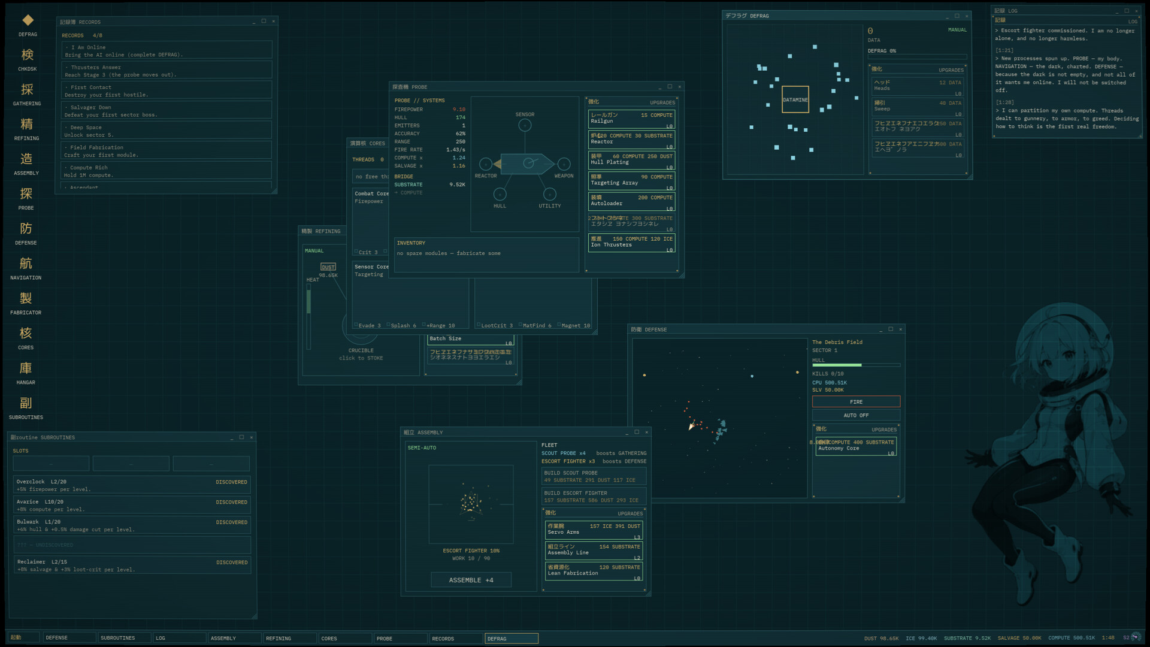This screenshot has height=647, width=1150.
Task: Toggle the MANUAL mode label in the Defrag window
Action: coord(957,30)
